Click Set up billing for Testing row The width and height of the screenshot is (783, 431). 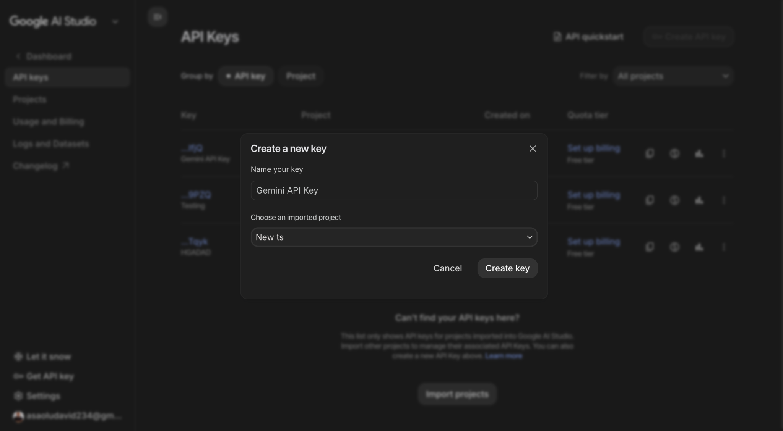coord(594,195)
